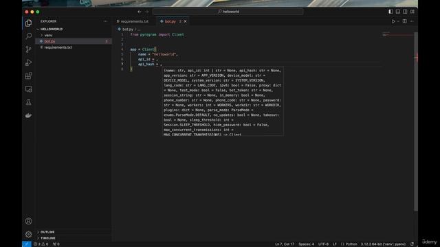Click bot.py in the breadcrumb
This screenshot has height=247, width=440.
coord(128,30)
